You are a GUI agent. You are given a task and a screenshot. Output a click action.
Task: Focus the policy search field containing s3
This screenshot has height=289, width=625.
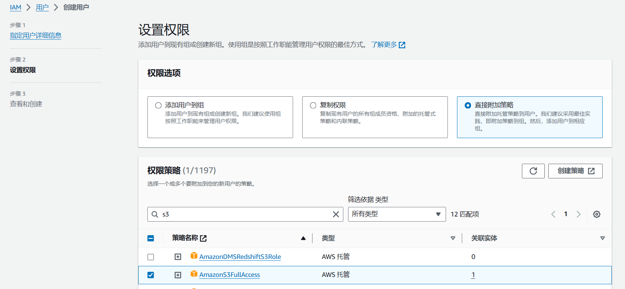click(x=245, y=214)
